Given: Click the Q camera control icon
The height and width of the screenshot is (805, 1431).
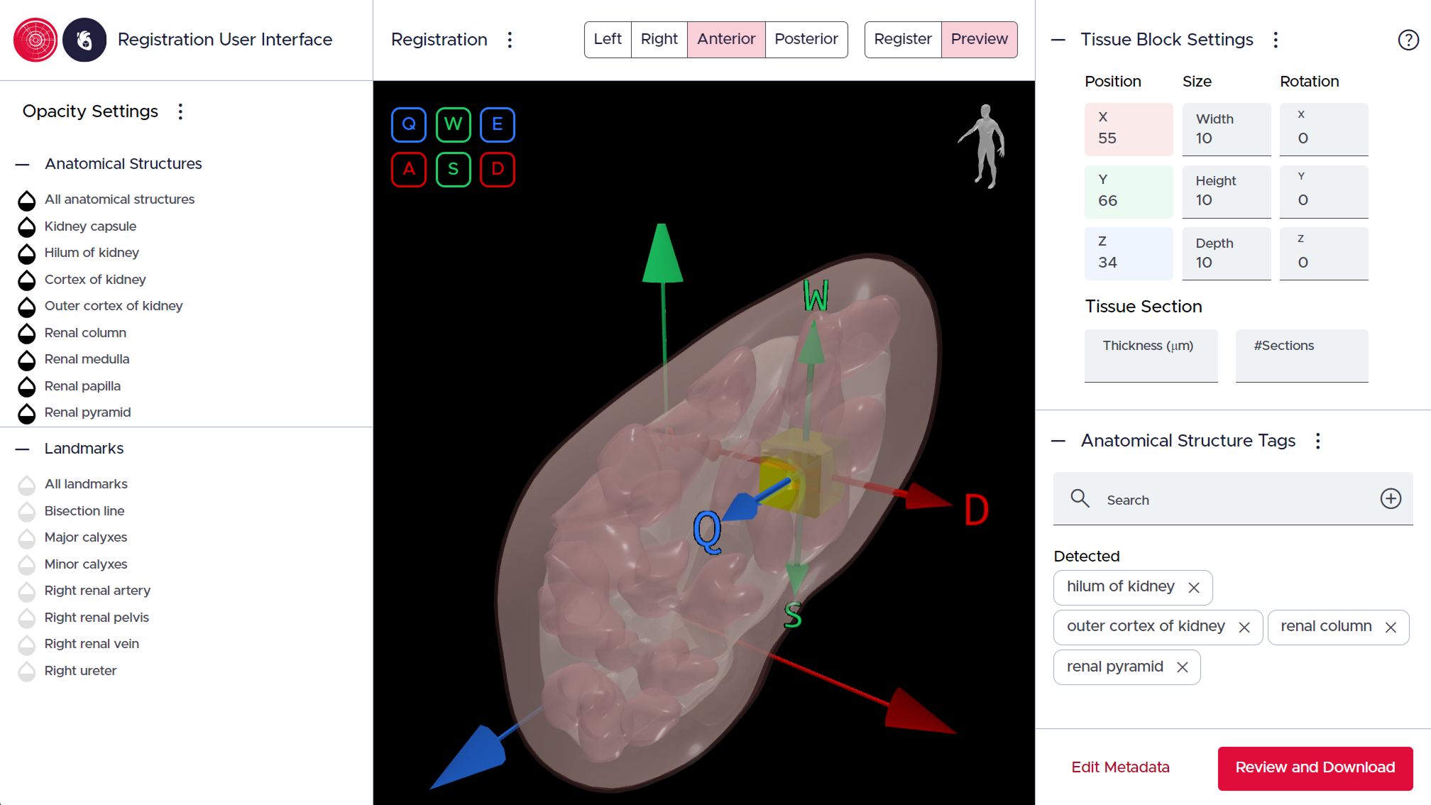Looking at the screenshot, I should point(409,124).
